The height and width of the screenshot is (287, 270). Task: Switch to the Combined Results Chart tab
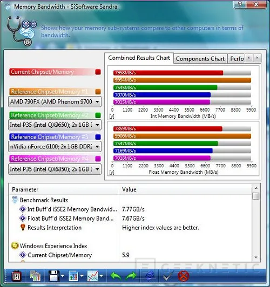pos(139,58)
